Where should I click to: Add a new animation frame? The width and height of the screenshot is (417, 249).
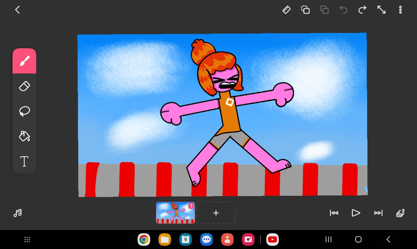tap(216, 213)
